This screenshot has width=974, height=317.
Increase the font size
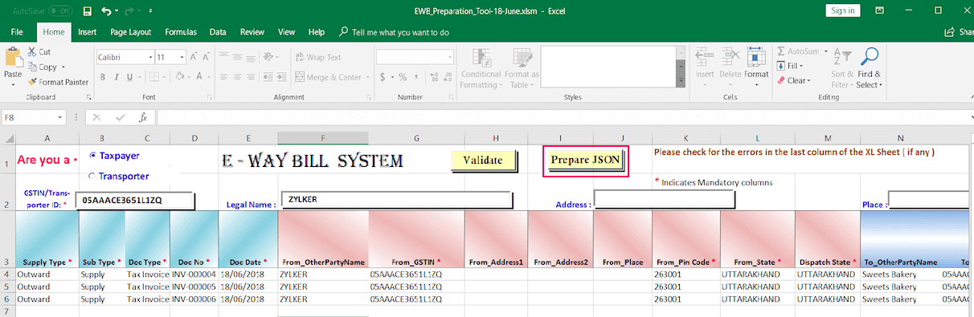(194, 58)
